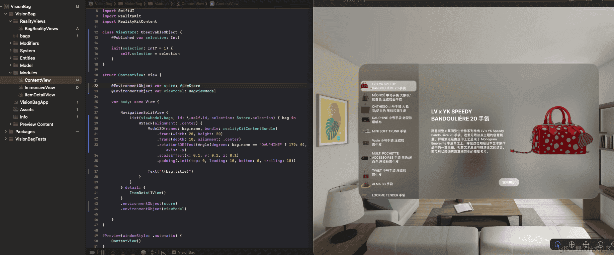Expand the Packages group
Viewport: 614px width, 255px height.
pos(6,132)
